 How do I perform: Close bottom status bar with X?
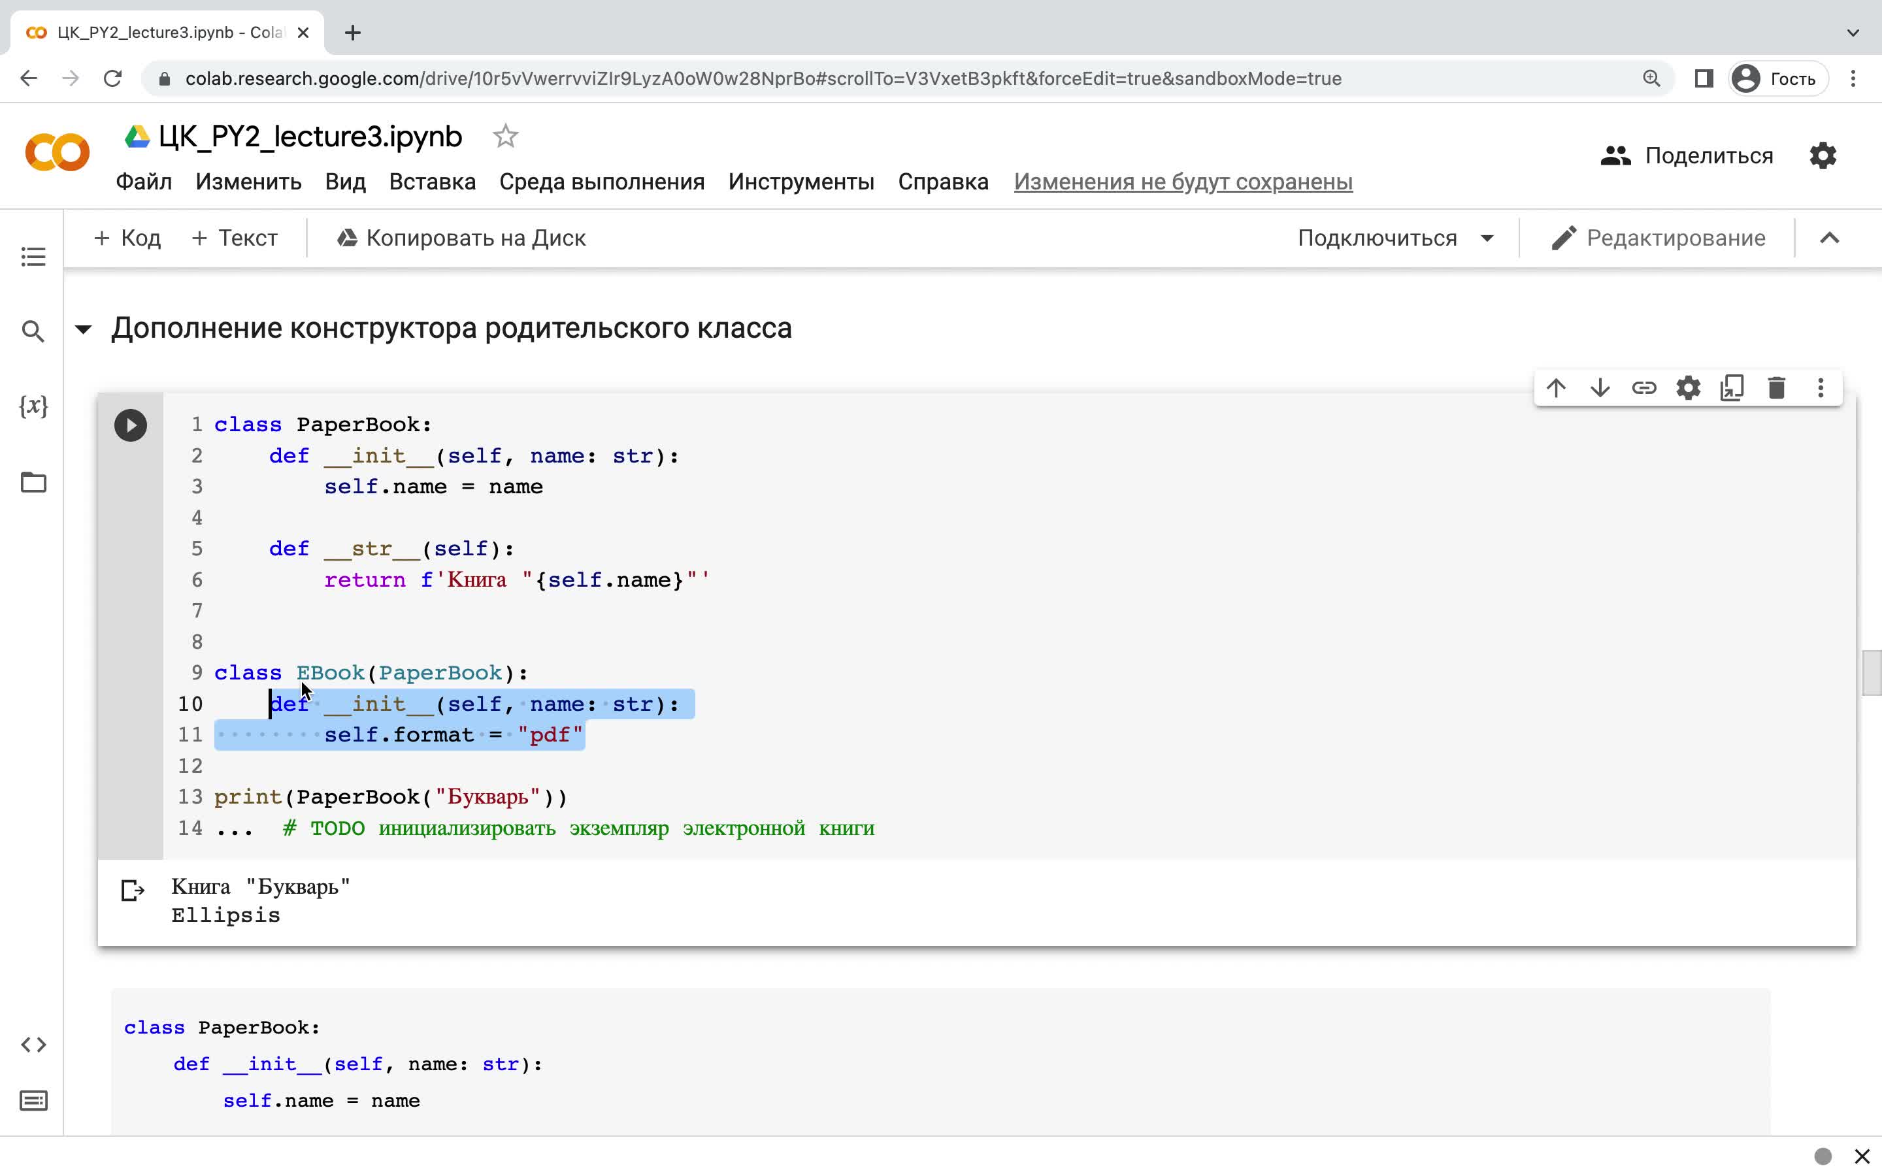[1862, 1156]
